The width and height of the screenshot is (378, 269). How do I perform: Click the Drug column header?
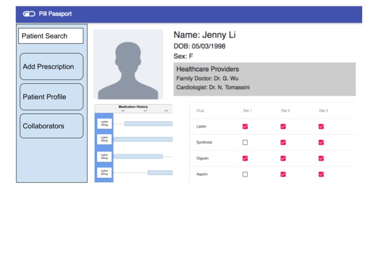pos(200,111)
